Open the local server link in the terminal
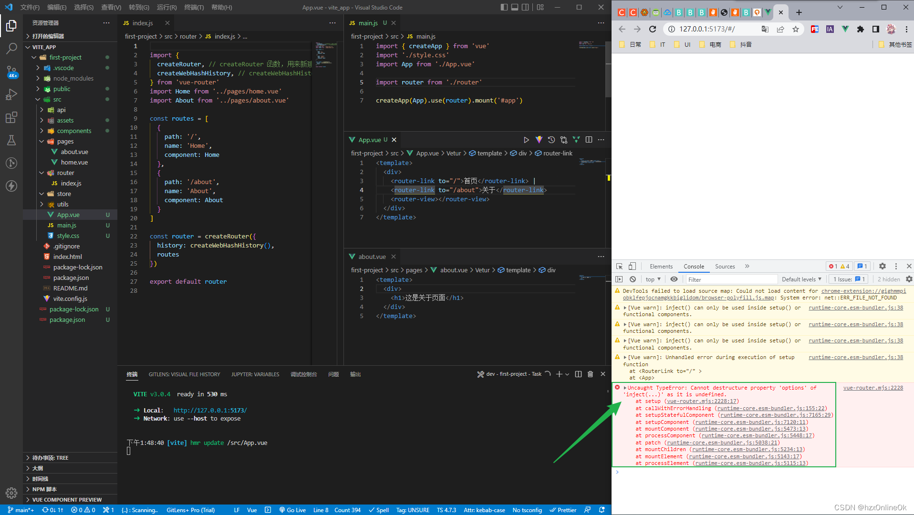The width and height of the screenshot is (914, 515). tap(210, 410)
